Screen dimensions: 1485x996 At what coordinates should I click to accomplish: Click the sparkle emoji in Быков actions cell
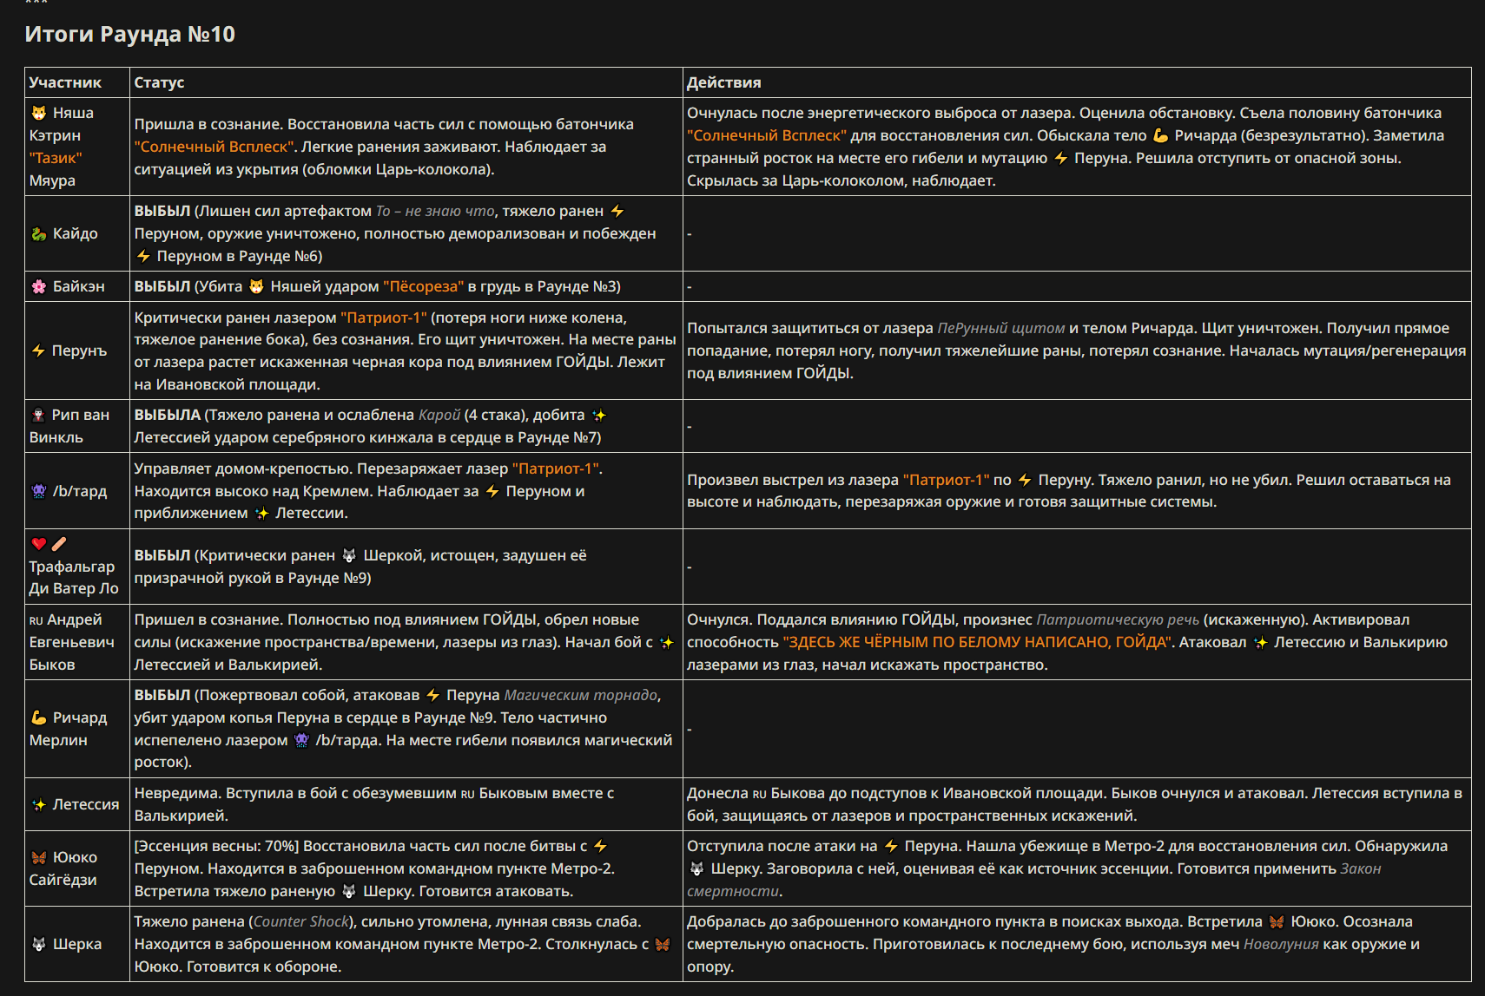pyautogui.click(x=1260, y=642)
